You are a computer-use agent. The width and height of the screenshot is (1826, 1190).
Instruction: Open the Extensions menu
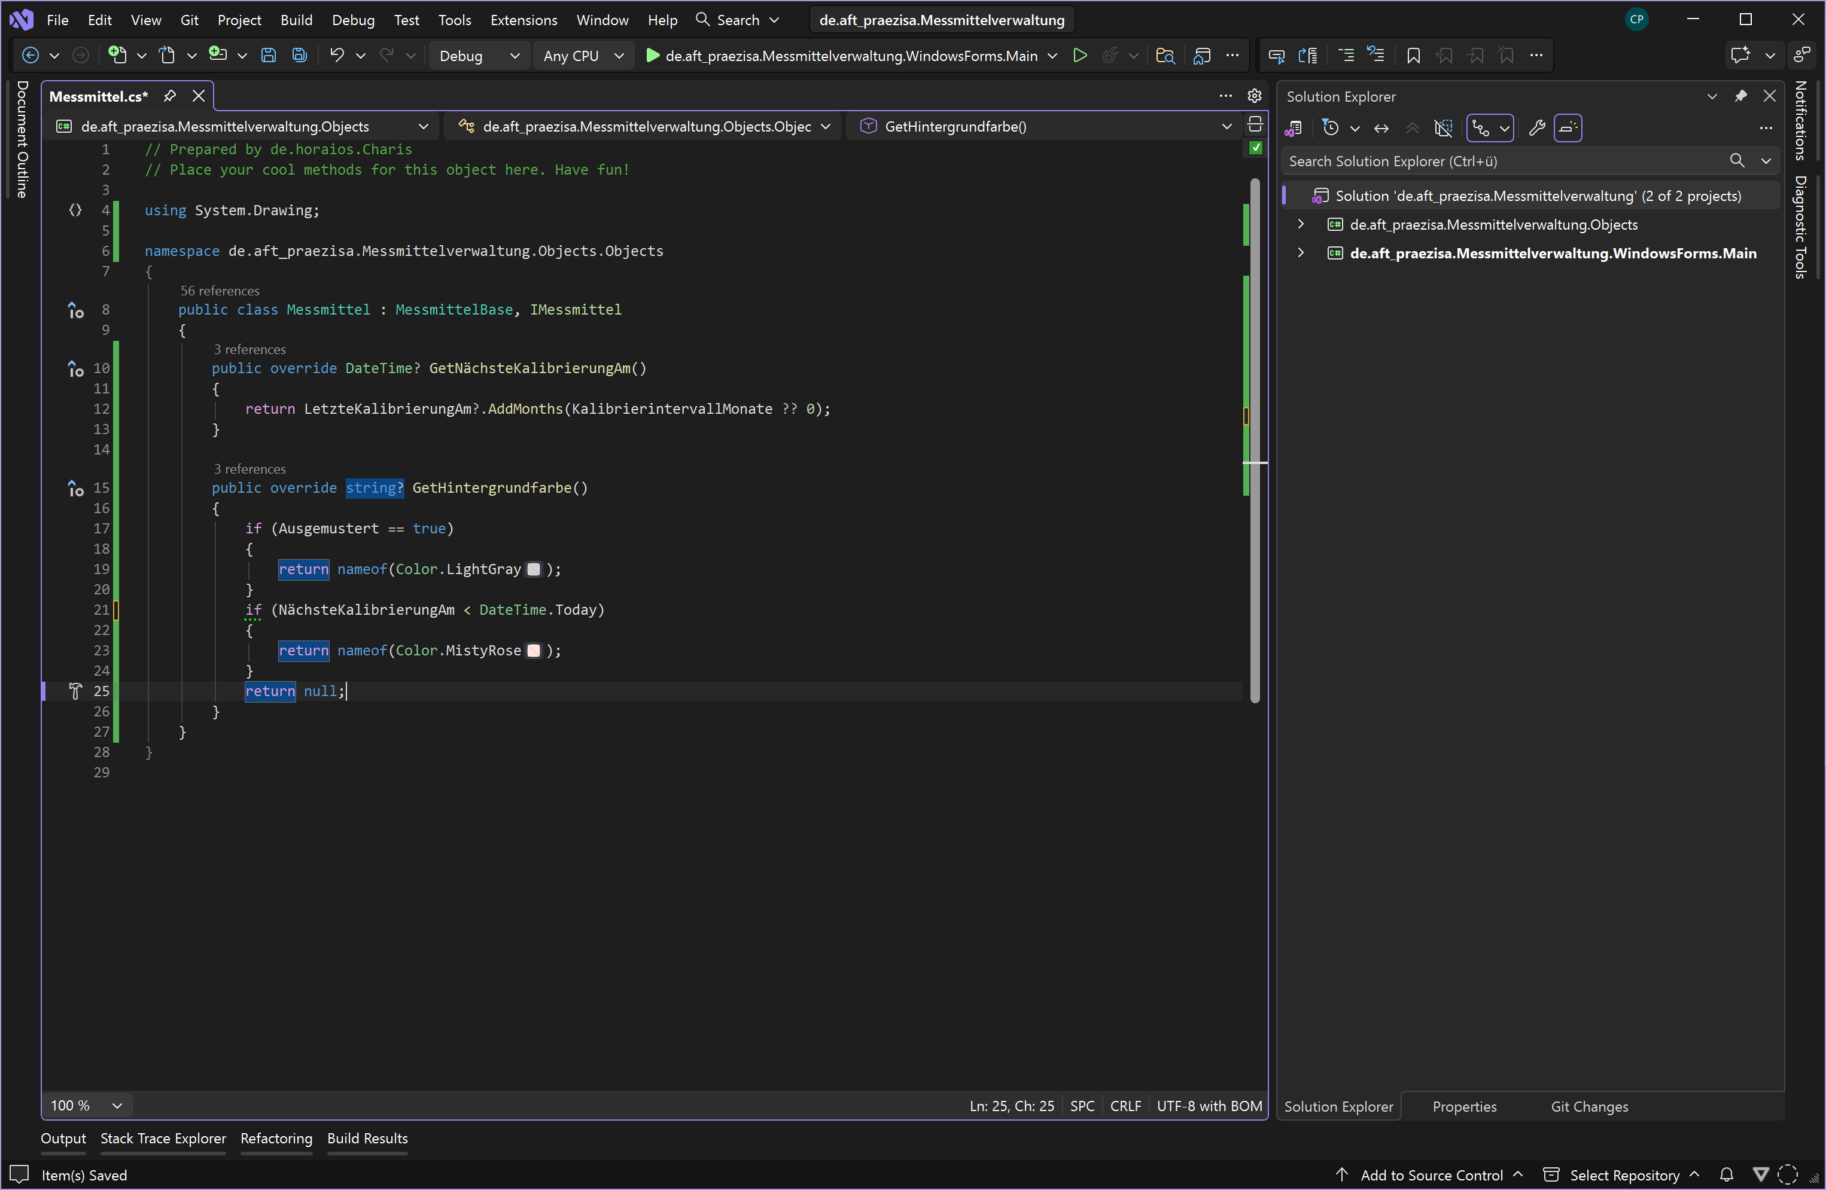(x=524, y=20)
